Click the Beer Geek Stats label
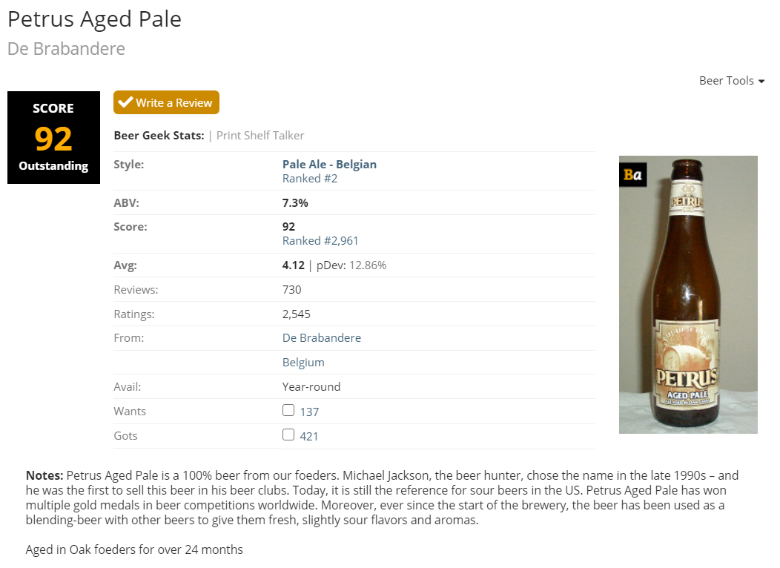The width and height of the screenshot is (780, 568). click(x=159, y=136)
